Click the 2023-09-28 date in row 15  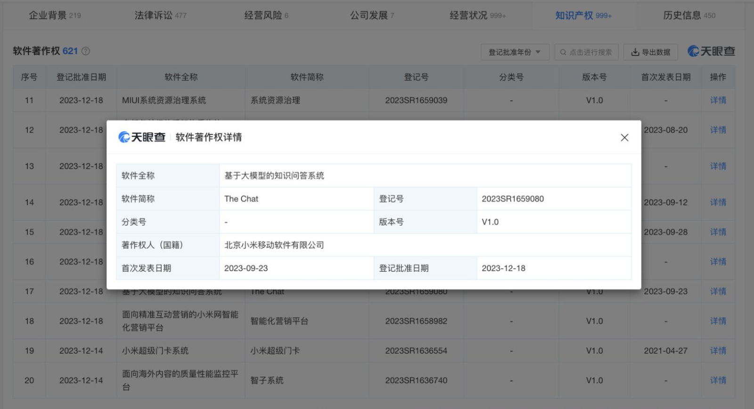point(666,232)
